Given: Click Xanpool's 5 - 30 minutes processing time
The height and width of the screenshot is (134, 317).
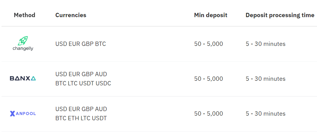Looking at the screenshot, I should click(265, 114).
